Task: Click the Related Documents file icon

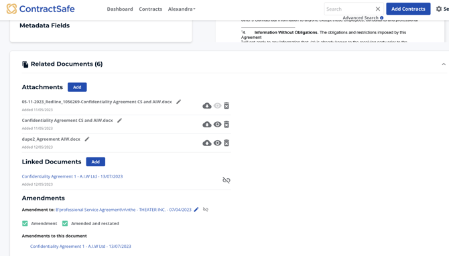Action: pos(25,64)
